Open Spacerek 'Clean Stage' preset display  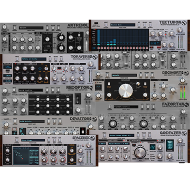tap(33, 140)
